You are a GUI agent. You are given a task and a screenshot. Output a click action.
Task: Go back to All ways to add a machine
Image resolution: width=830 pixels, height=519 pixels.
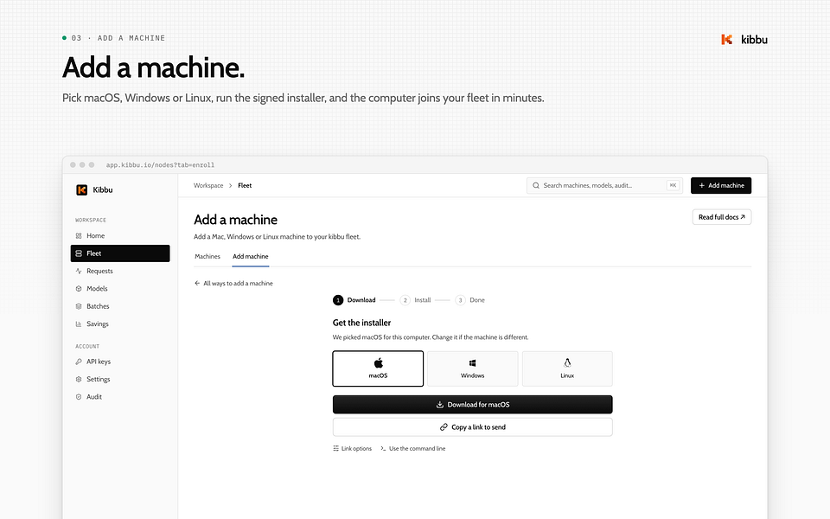tap(233, 284)
